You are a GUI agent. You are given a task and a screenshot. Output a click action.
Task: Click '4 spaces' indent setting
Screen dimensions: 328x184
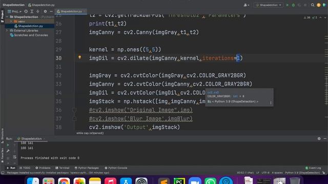pos(277,173)
